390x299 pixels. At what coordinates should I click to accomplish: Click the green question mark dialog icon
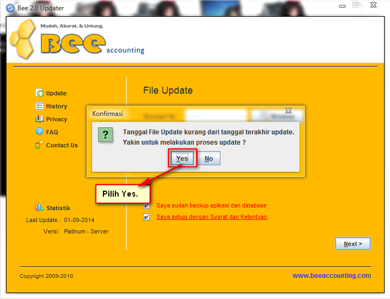[x=105, y=134]
